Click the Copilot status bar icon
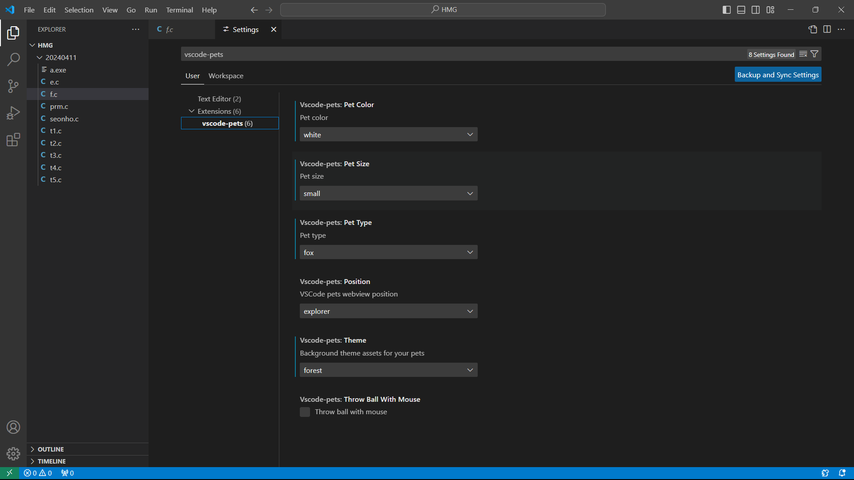 [825, 473]
